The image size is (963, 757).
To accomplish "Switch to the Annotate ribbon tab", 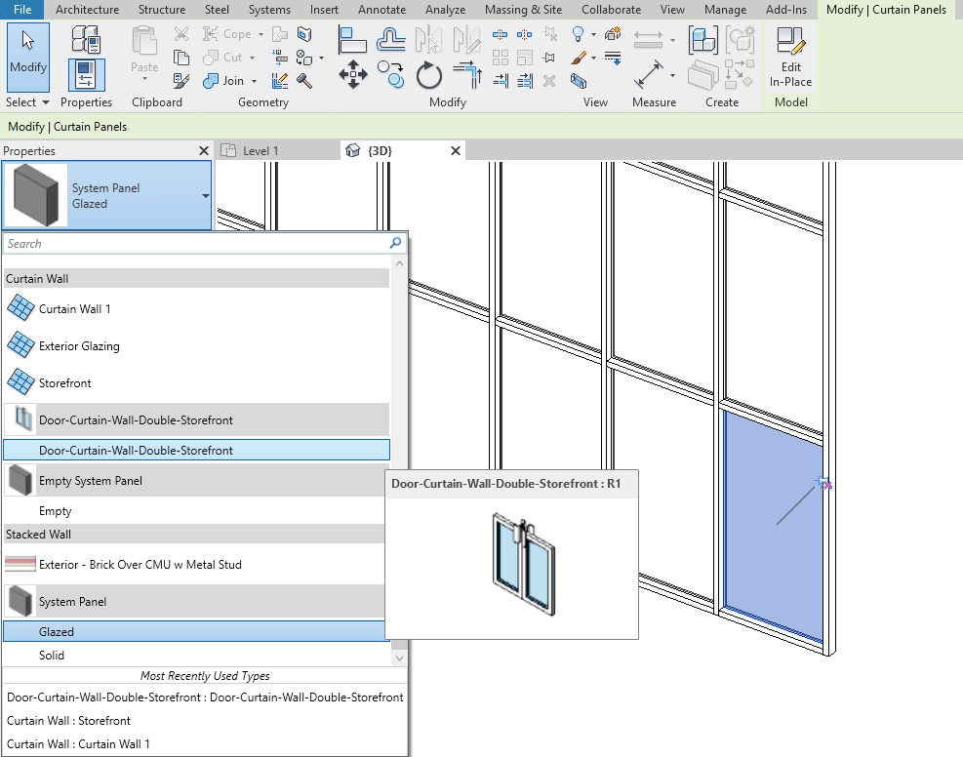I will point(381,10).
